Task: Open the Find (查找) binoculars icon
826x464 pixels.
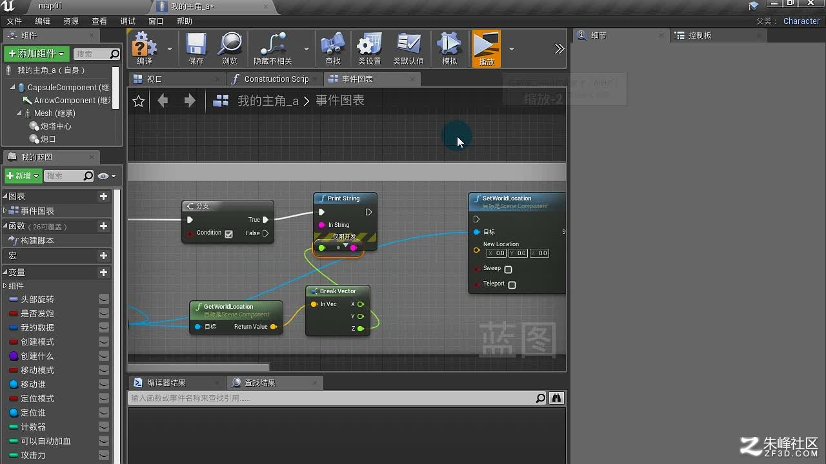Action: [x=332, y=45]
